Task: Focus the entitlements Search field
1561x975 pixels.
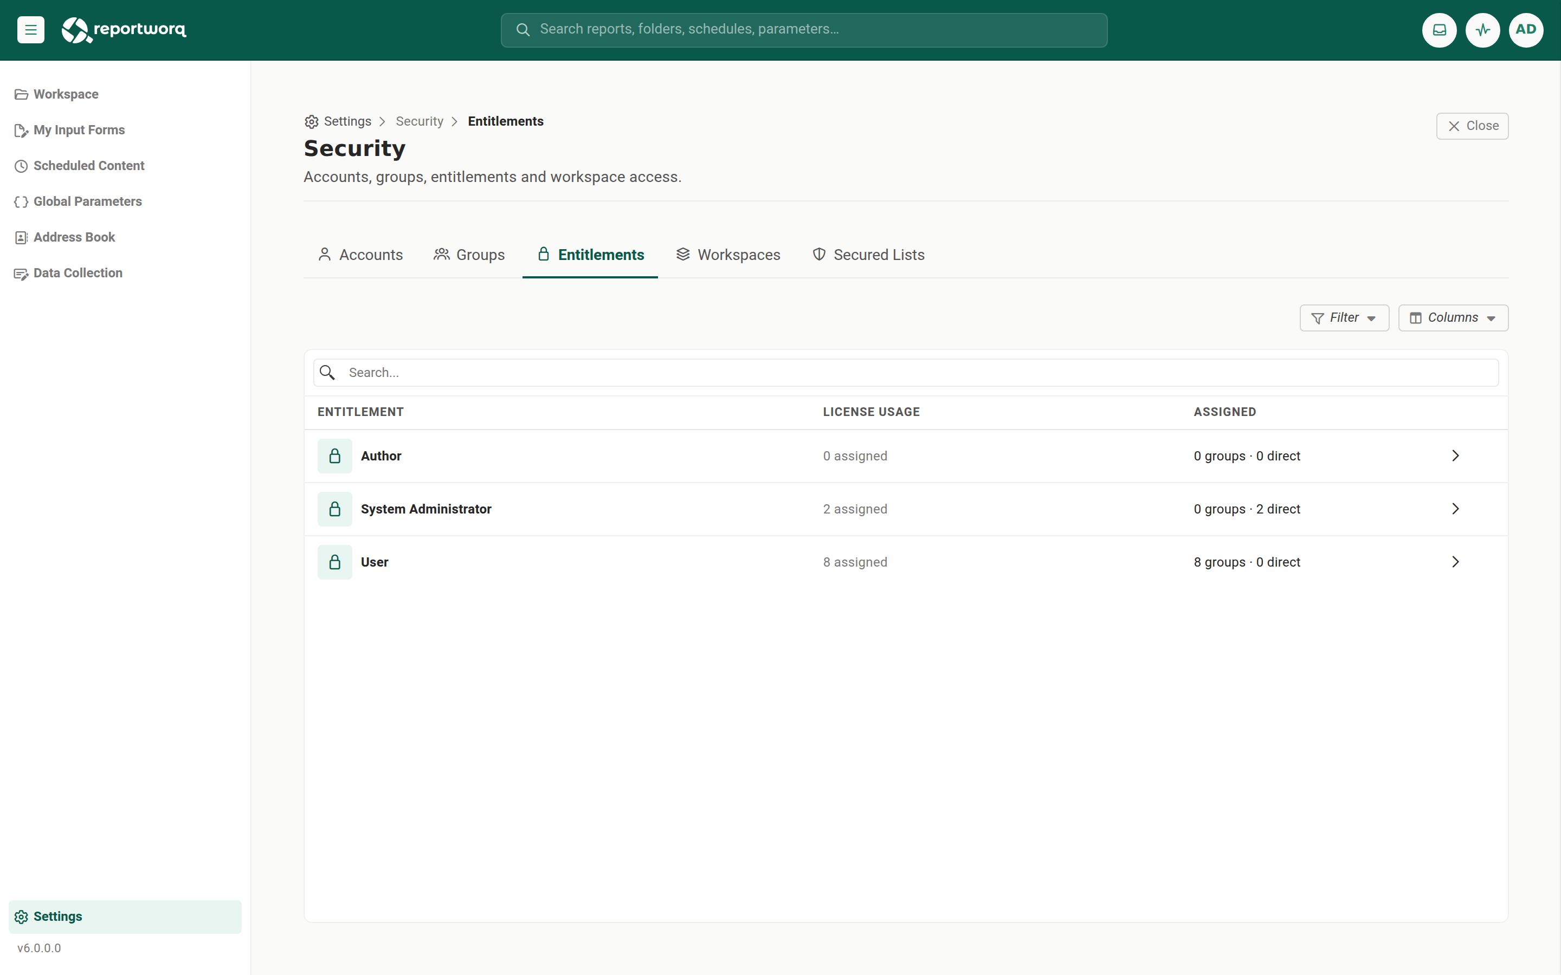Action: click(906, 373)
